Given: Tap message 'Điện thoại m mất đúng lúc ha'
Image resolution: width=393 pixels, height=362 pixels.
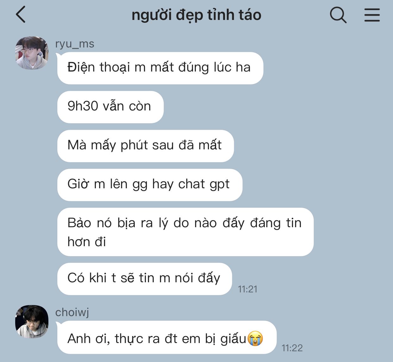Looking at the screenshot, I should [x=160, y=68].
